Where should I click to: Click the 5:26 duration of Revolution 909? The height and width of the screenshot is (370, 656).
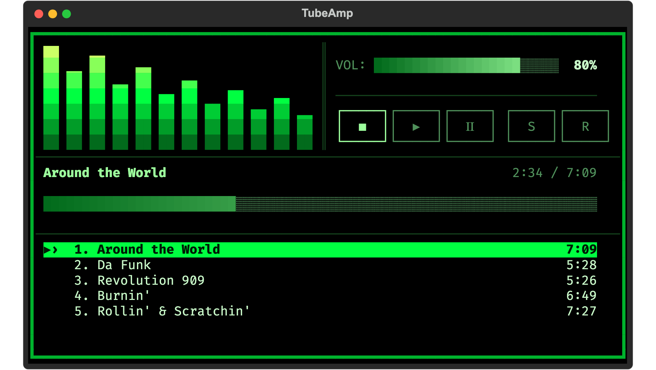pos(582,280)
